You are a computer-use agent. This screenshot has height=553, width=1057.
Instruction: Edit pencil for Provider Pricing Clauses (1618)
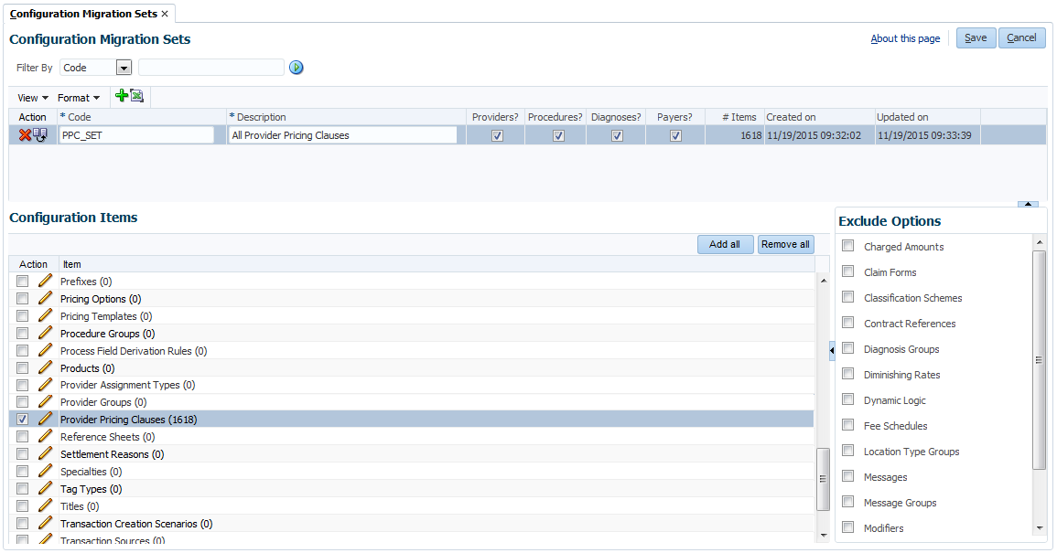click(x=45, y=419)
